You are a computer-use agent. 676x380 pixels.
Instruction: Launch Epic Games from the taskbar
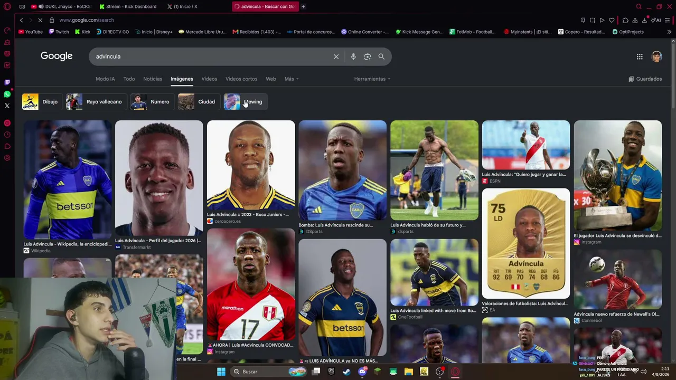click(x=331, y=372)
